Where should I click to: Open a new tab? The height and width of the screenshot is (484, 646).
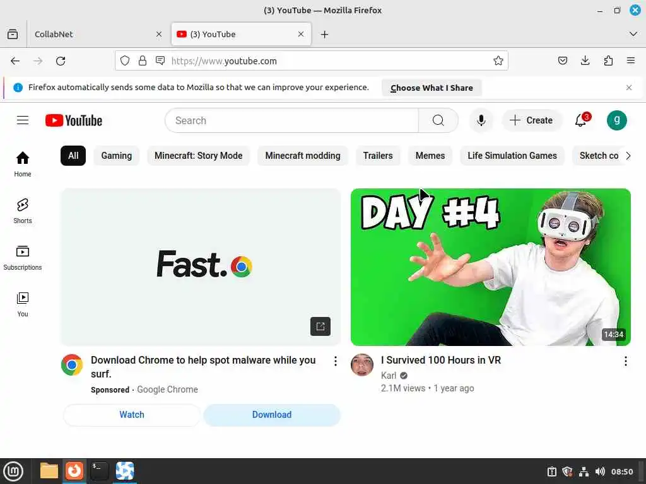325,34
